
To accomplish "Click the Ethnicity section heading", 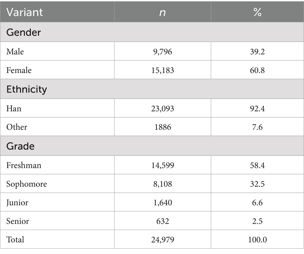I will tap(27, 89).
